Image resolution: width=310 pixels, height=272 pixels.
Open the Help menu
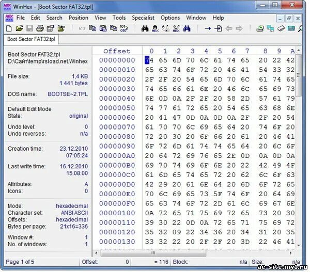pyautogui.click(x=218, y=18)
